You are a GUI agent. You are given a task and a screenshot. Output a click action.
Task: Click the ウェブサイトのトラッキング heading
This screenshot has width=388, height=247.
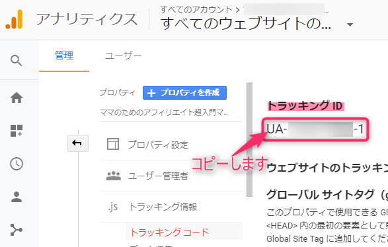(327, 168)
